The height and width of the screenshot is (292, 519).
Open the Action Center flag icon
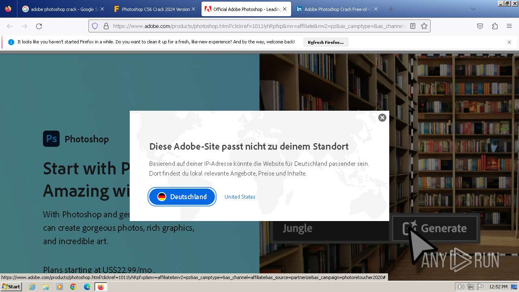[480, 287]
